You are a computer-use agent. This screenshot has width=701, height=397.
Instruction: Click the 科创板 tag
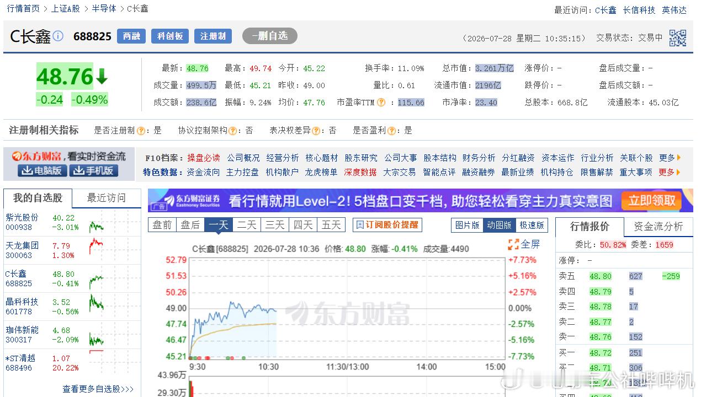170,36
